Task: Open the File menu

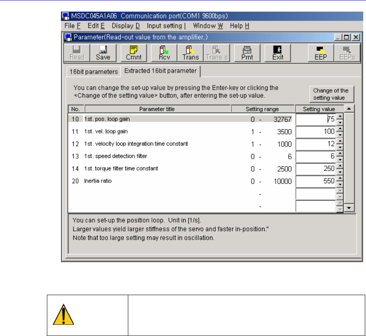Action: (x=73, y=26)
